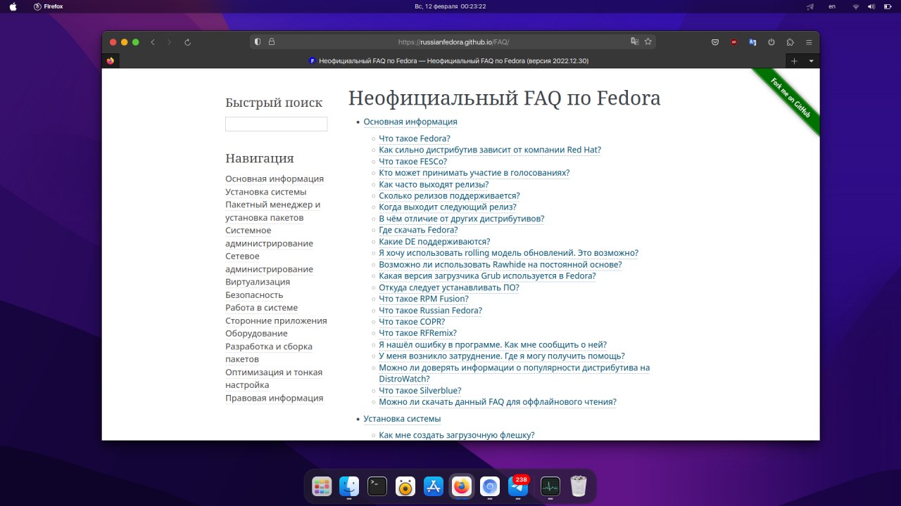Open link Что такое RFRemix?
901x506 pixels.
click(x=417, y=333)
